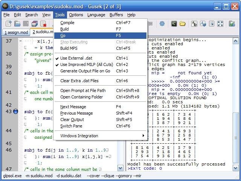Screen dimensions: 241x181
Task: Click output pane scroll up arrow
Action: [x=236, y=41]
